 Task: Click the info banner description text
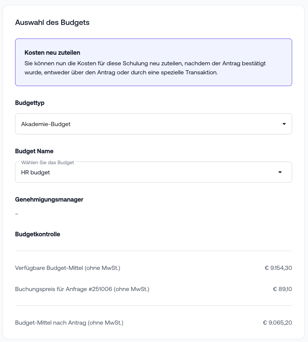pos(145,68)
